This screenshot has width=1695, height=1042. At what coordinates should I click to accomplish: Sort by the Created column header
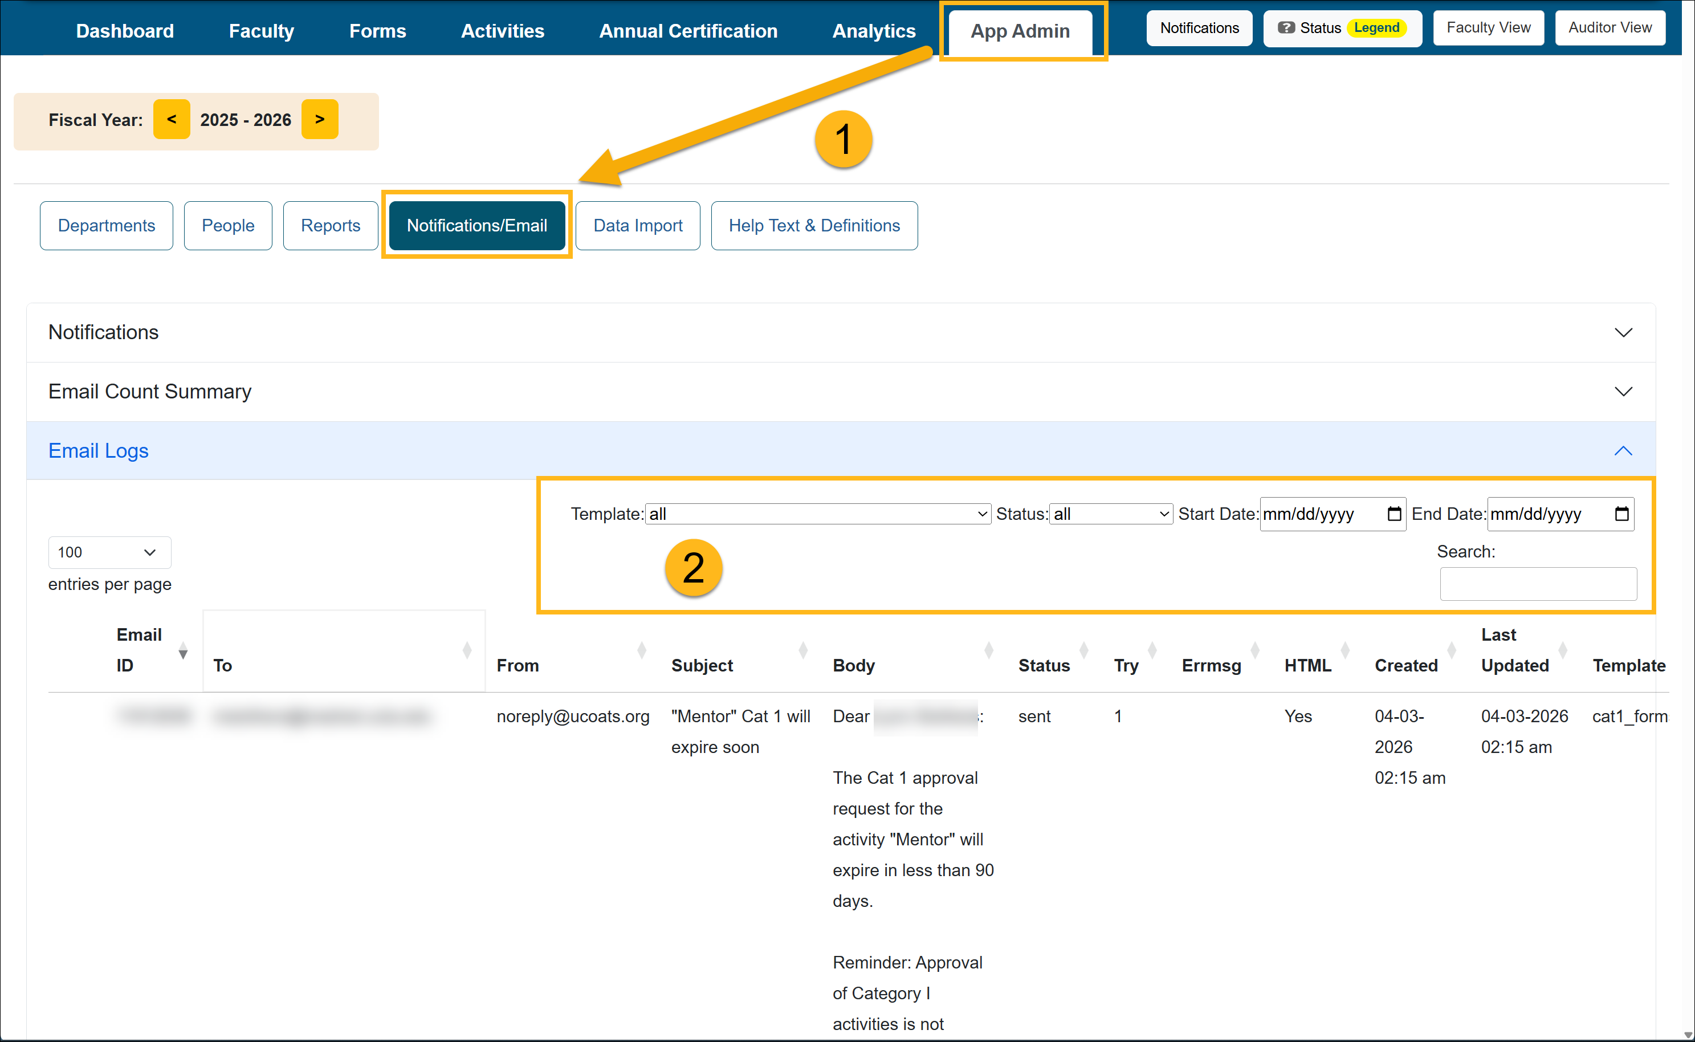pyautogui.click(x=1405, y=665)
